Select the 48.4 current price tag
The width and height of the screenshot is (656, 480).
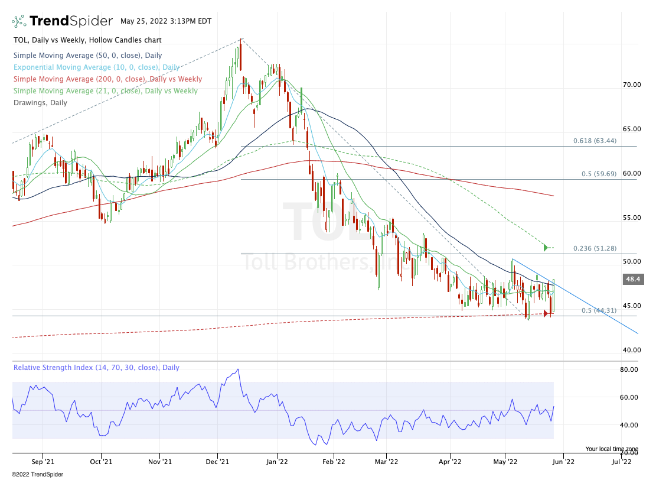click(632, 278)
